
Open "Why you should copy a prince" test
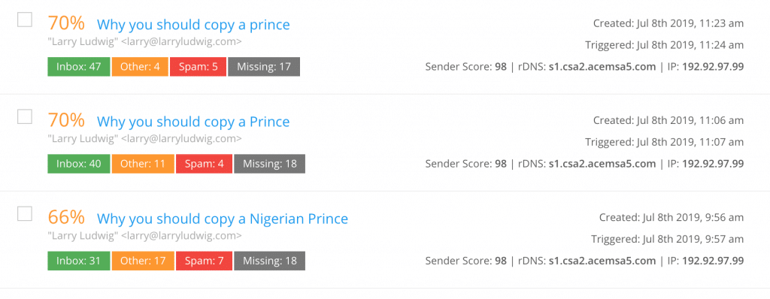point(193,25)
